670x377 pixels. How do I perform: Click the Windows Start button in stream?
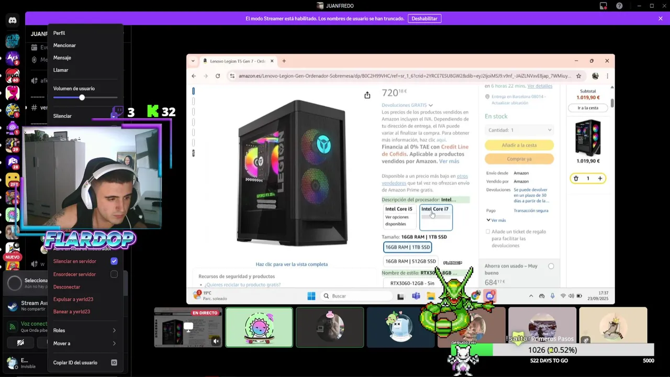click(311, 296)
